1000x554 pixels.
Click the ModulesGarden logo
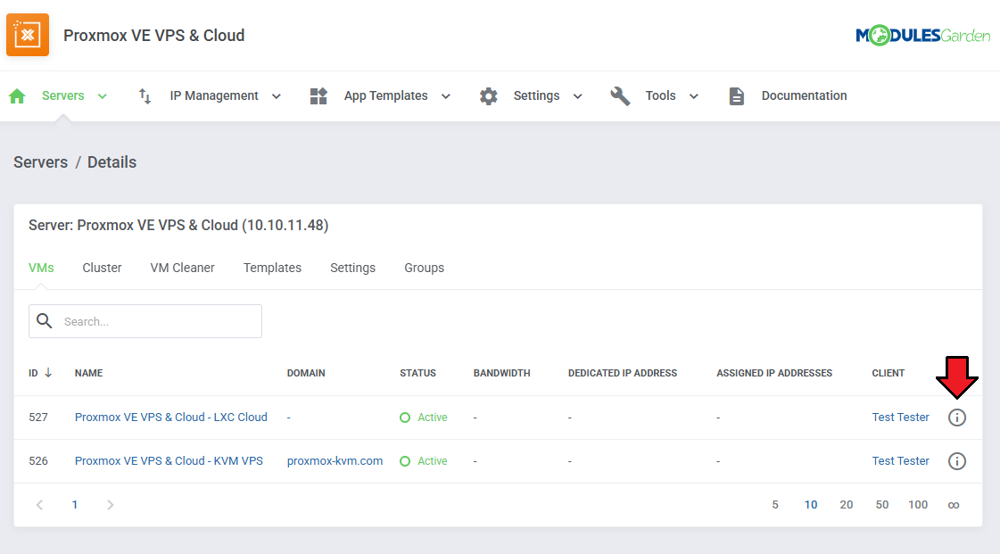click(x=922, y=35)
